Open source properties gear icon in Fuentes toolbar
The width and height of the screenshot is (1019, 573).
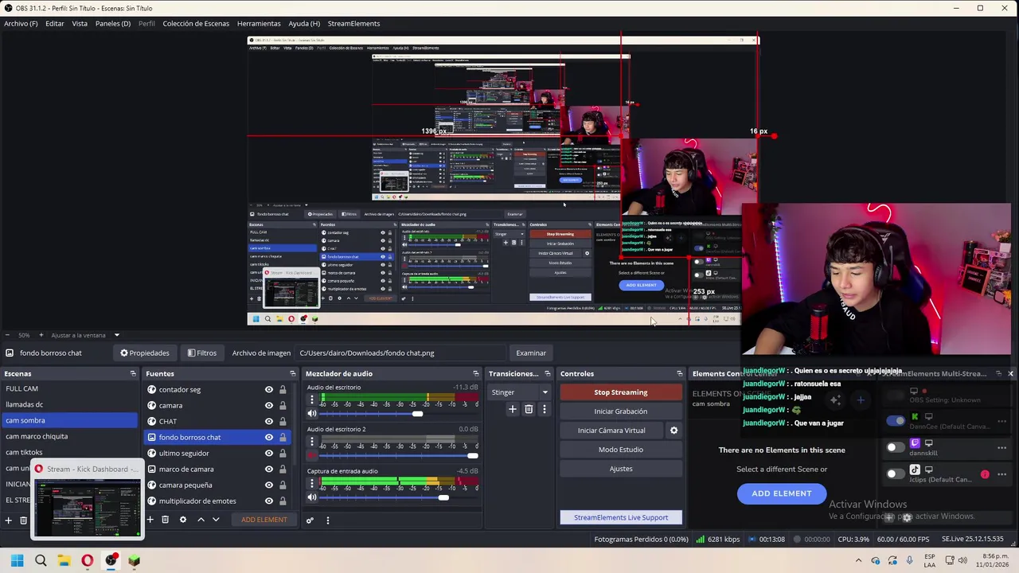[x=182, y=520]
